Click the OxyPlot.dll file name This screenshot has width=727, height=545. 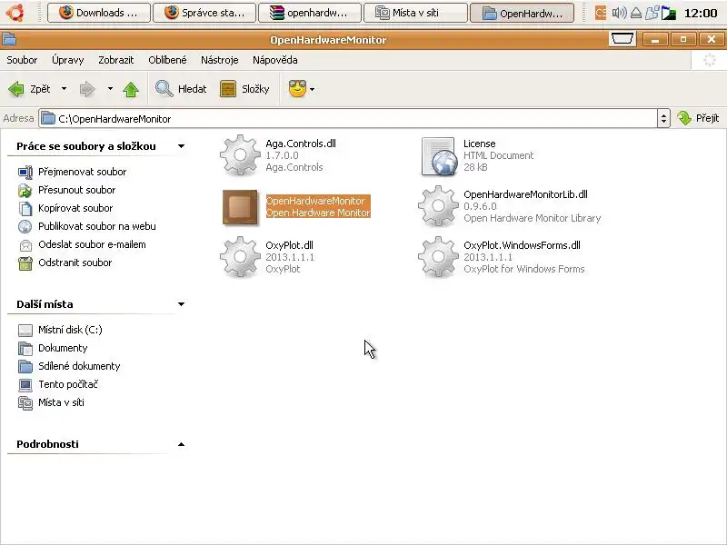click(289, 245)
